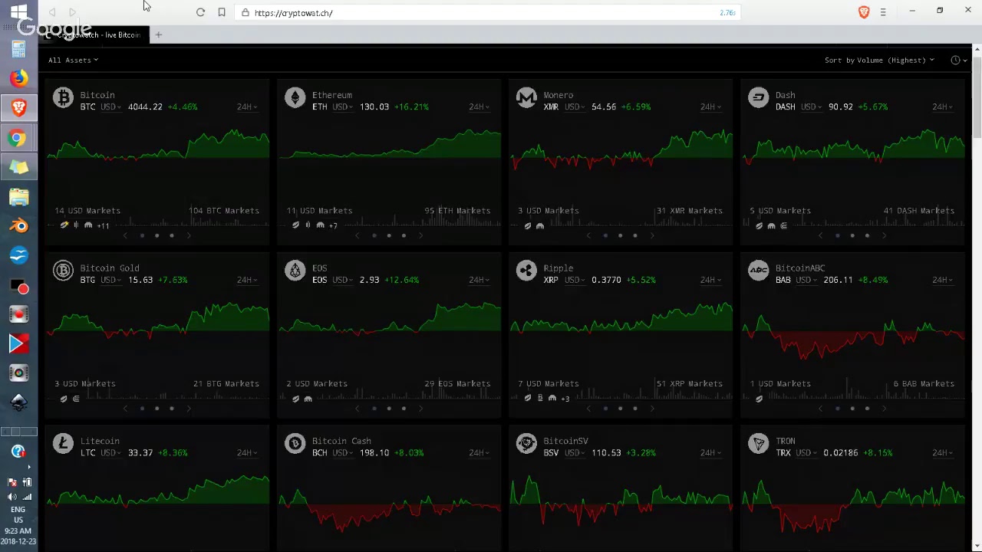Click the Bitcoin Gold coin logo

pyautogui.click(x=63, y=271)
